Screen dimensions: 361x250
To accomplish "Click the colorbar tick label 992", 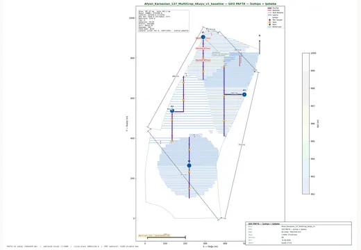I will tap(312, 194).
